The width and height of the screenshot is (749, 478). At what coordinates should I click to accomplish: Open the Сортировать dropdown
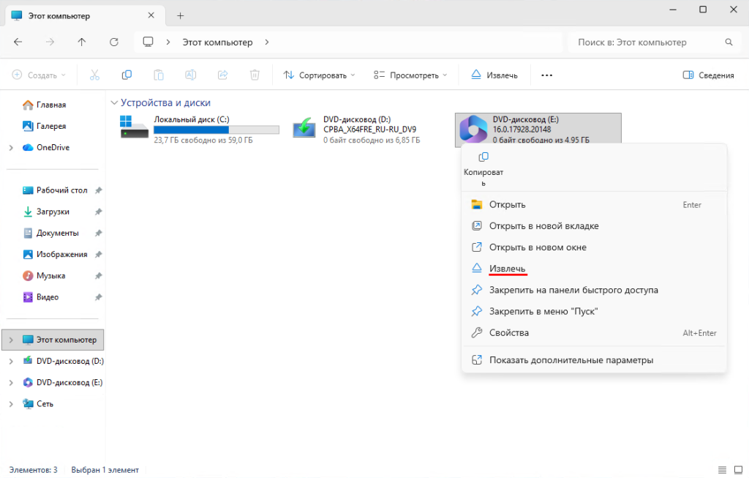tap(319, 75)
